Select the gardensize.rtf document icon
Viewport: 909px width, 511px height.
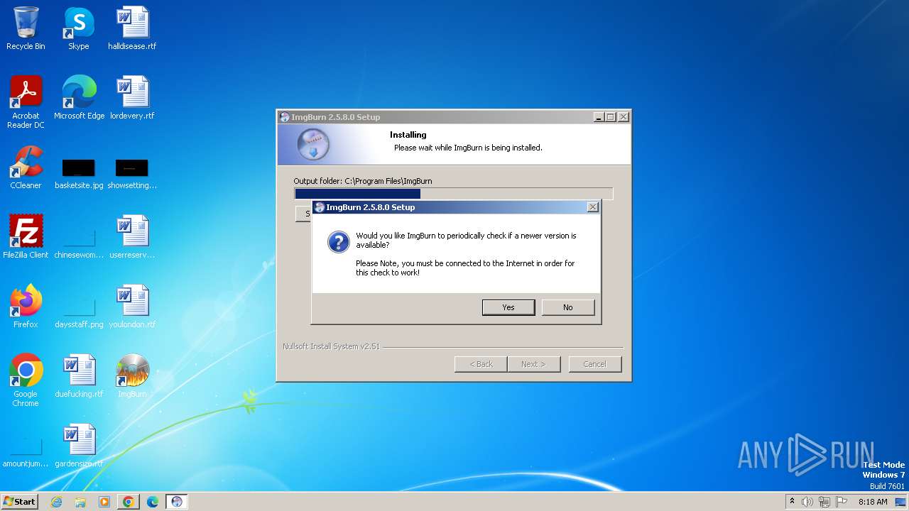click(79, 446)
